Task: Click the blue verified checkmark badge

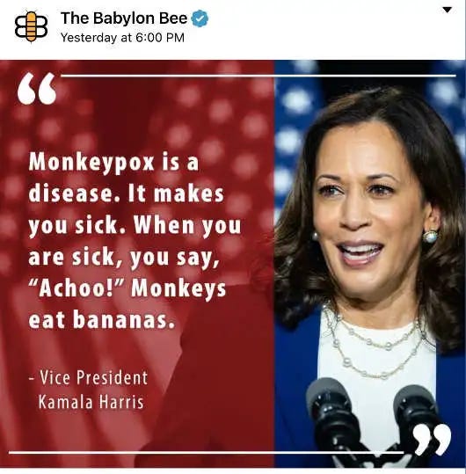Action: [x=200, y=18]
